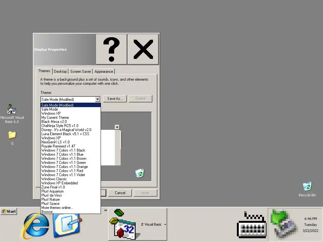323x242 pixels.
Task: Choose Luna Element Black v5.1 + CSS
Action: coord(71,134)
